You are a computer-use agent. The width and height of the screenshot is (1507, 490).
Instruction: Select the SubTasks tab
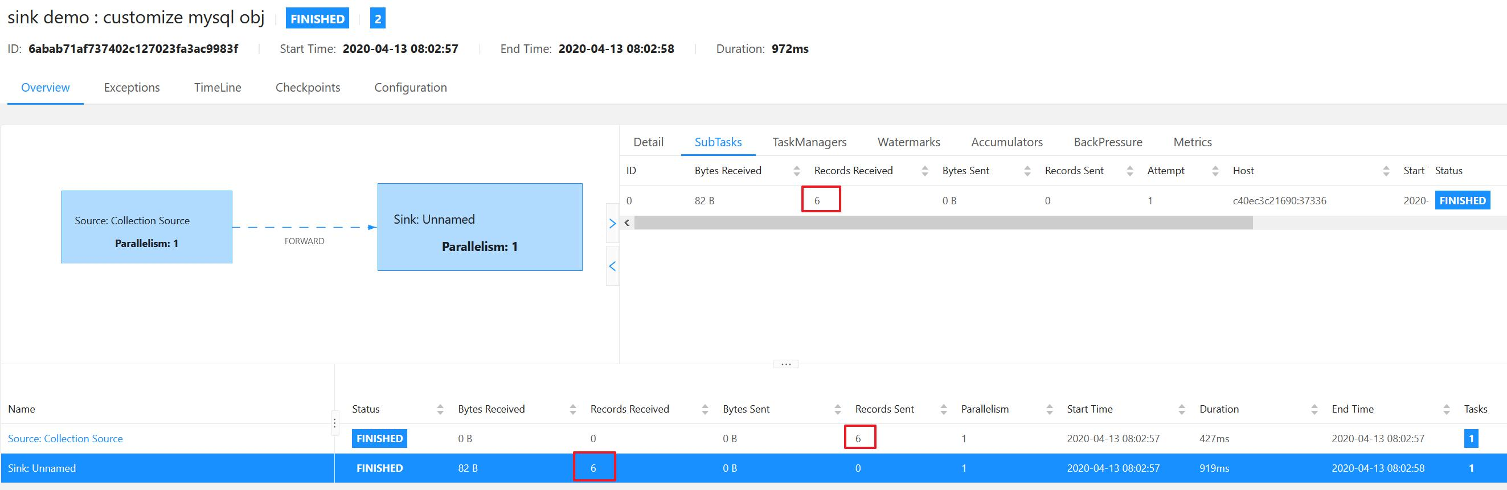coord(718,142)
